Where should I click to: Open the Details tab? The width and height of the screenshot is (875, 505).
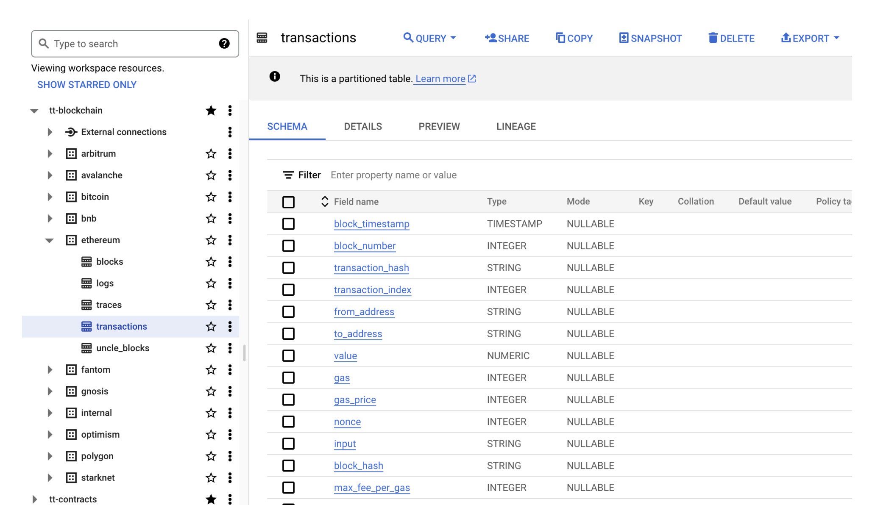point(363,127)
